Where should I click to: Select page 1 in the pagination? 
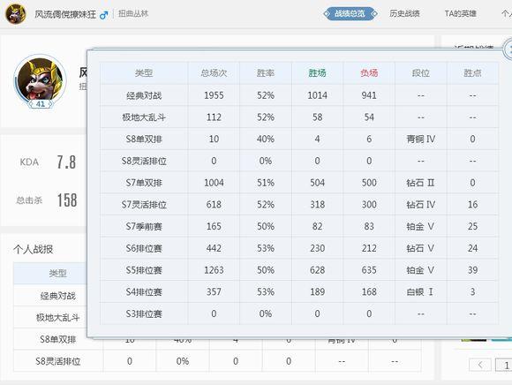504,365
